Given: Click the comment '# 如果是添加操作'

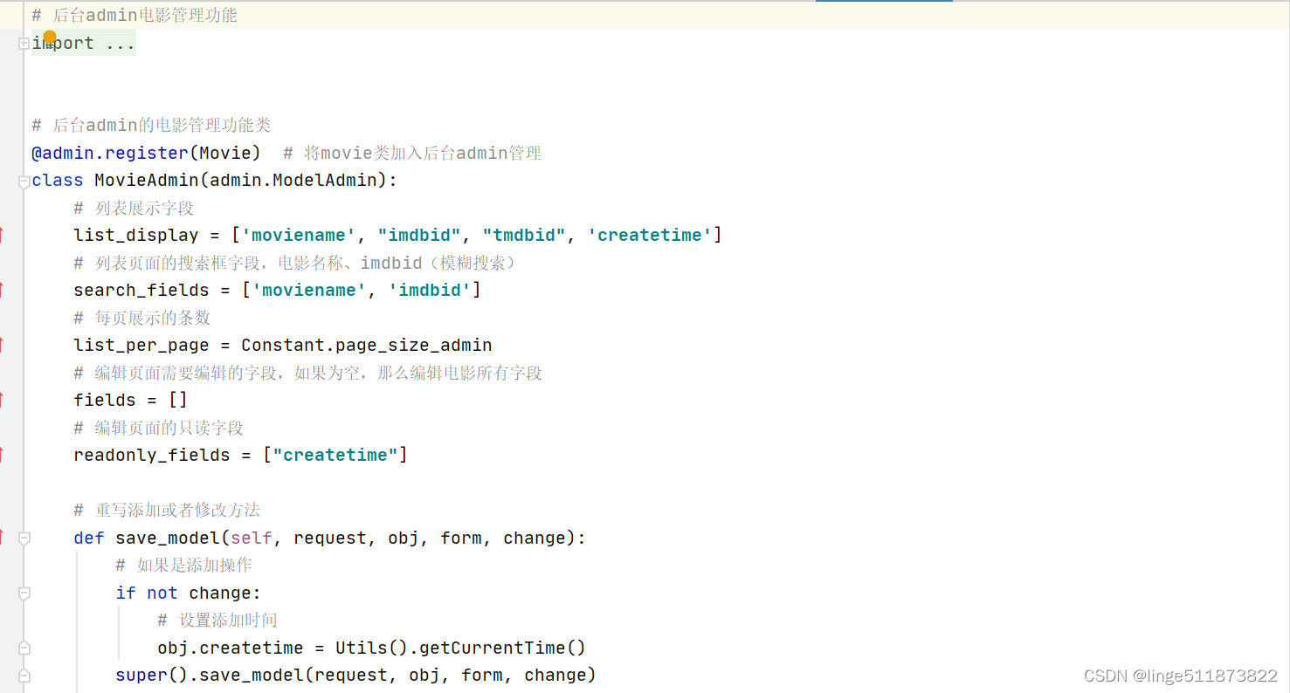Looking at the screenshot, I should [x=183, y=565].
